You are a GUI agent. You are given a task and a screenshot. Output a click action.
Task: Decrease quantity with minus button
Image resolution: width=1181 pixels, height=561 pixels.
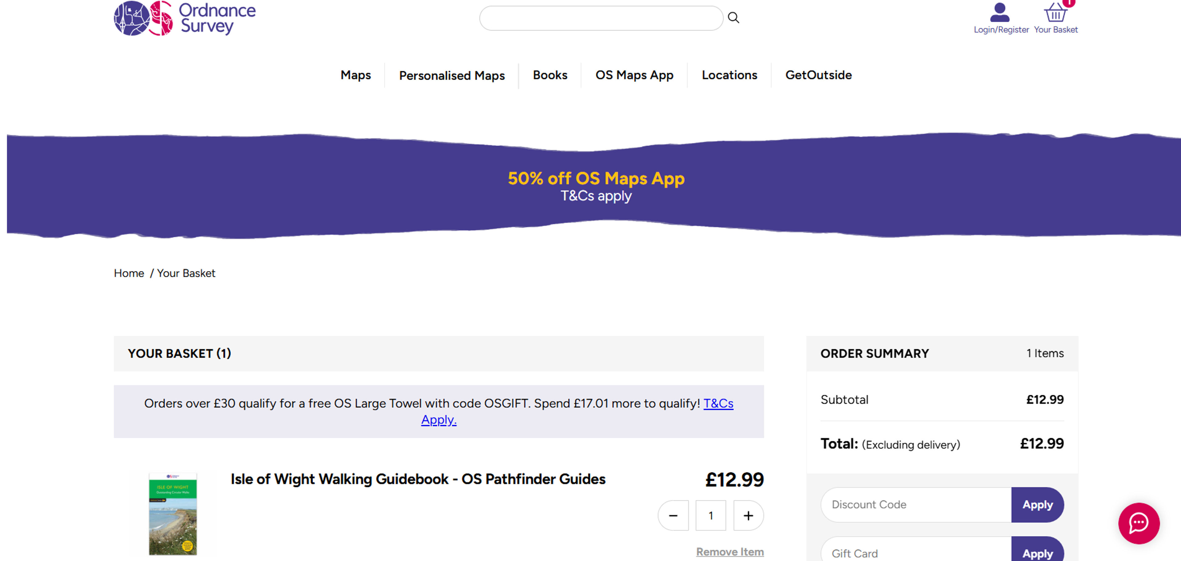[x=673, y=515]
